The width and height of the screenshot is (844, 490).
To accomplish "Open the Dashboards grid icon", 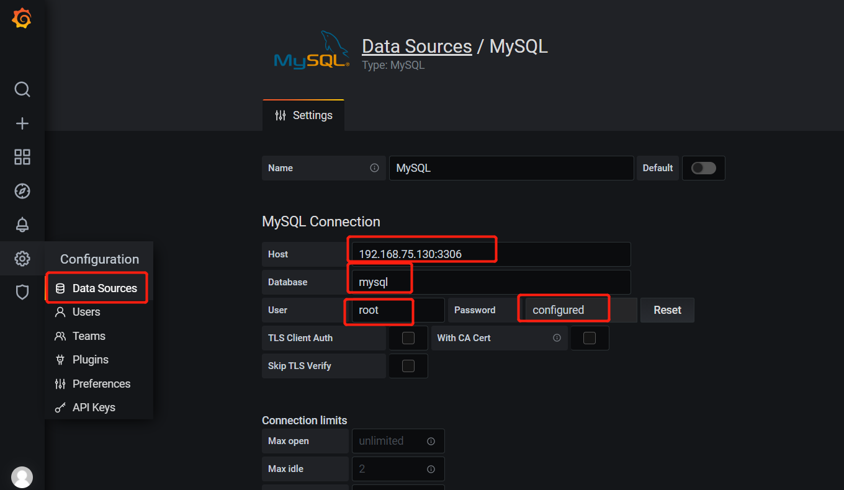I will pyautogui.click(x=22, y=157).
